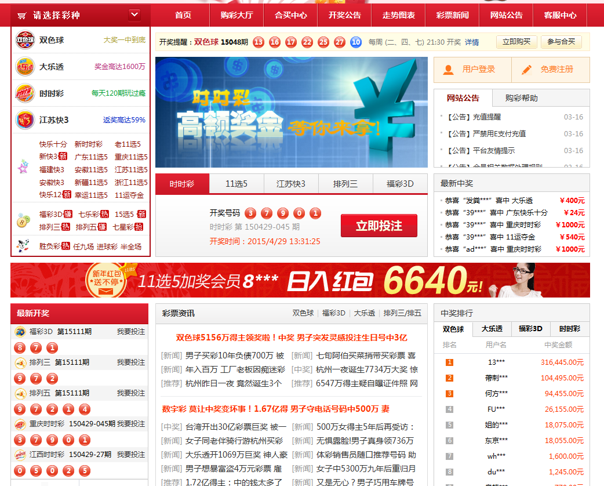
Task: Click the shopping cart icon beside 请选择彩种
Action: pos(22,16)
